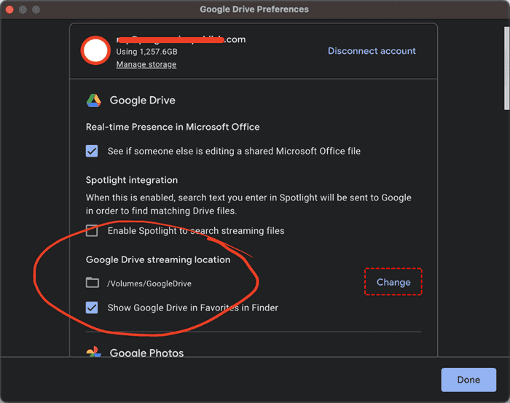The width and height of the screenshot is (510, 403).
Task: Click the Google Drive triangle logo icon
Action: [x=93, y=101]
